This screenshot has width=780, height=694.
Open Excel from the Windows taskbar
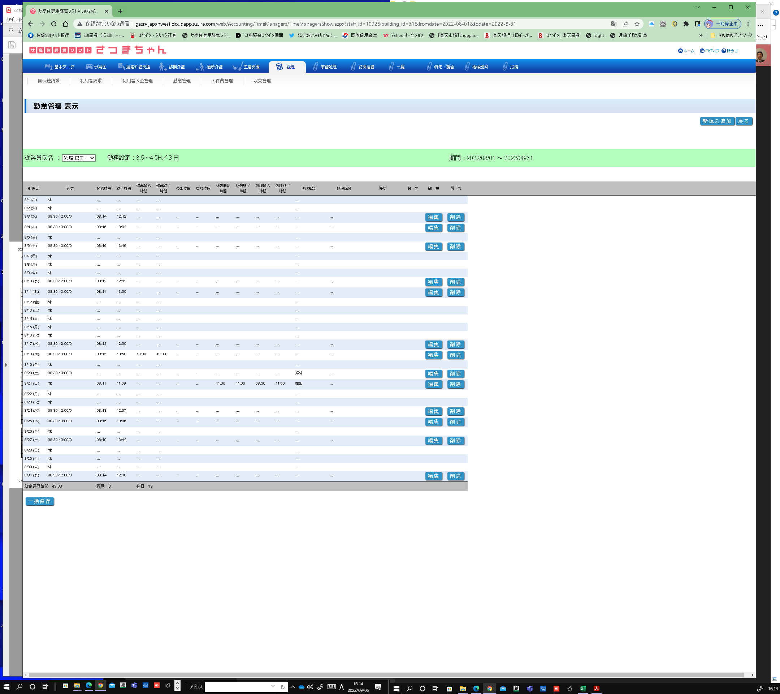583,688
